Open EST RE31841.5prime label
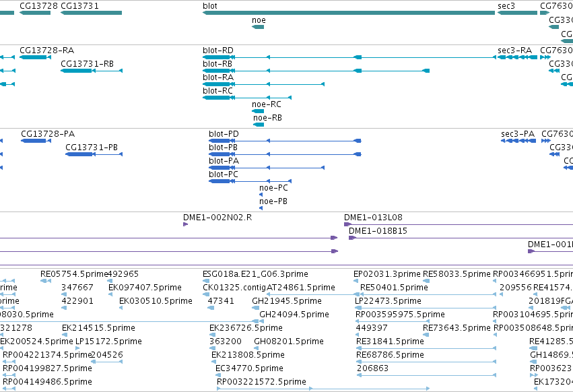 tap(390, 342)
